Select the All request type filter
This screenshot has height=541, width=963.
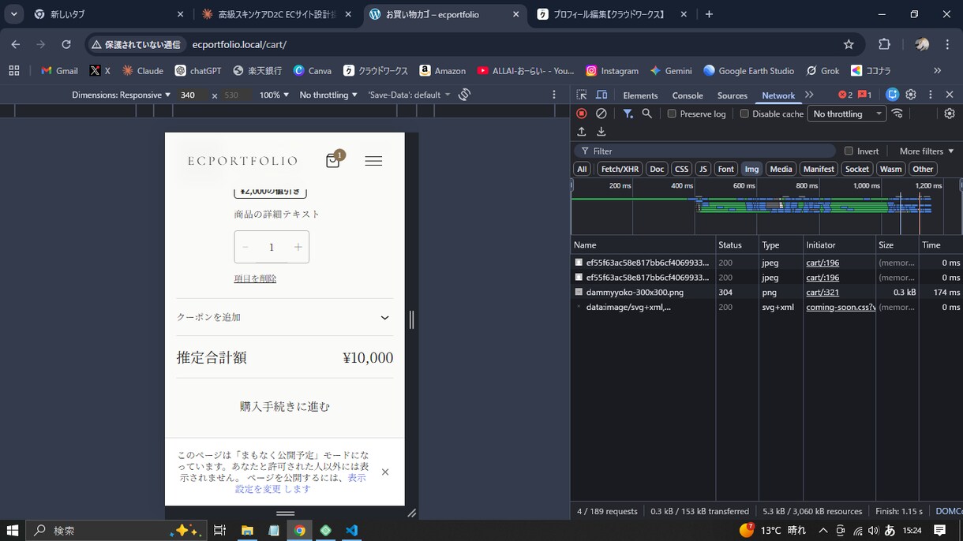(x=582, y=169)
